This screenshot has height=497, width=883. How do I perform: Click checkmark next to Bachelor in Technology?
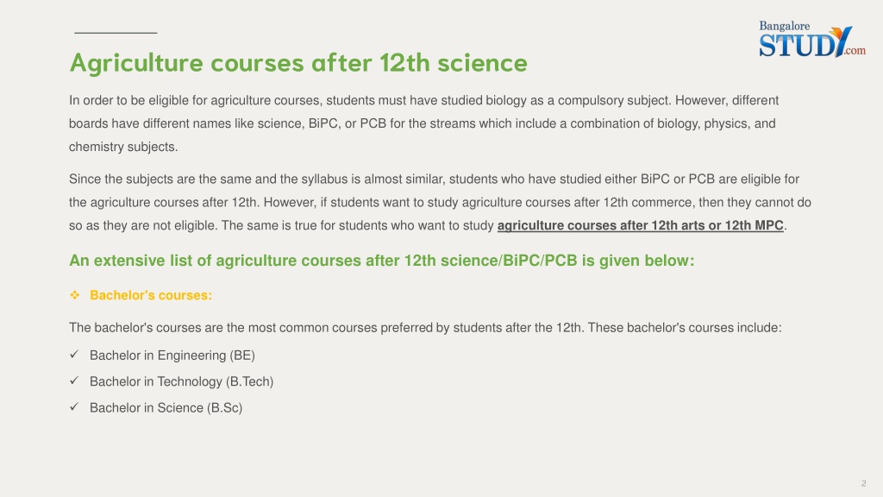(x=74, y=381)
